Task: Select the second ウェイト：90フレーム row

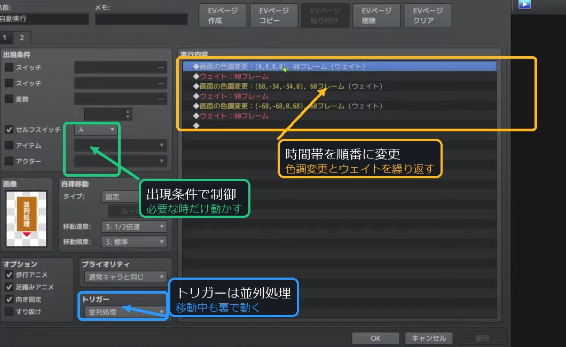Action: (x=339, y=96)
